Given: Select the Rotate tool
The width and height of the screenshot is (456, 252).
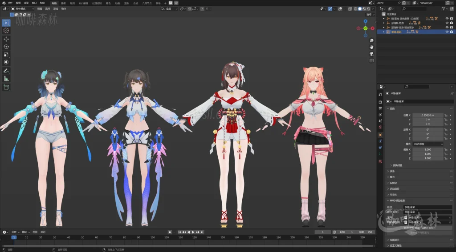Looking at the screenshot, I should tap(6, 47).
